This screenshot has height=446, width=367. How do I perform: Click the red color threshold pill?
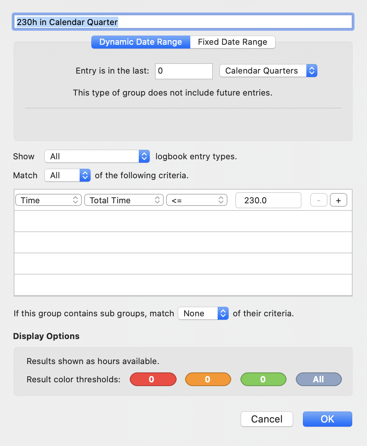pos(153,379)
